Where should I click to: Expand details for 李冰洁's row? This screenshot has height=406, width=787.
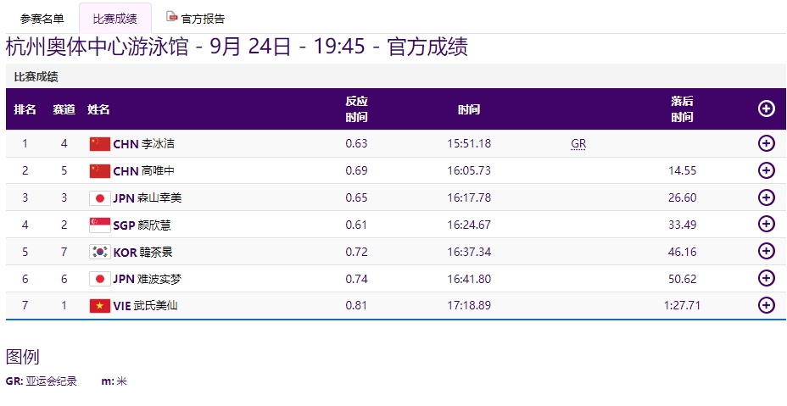[x=766, y=144]
